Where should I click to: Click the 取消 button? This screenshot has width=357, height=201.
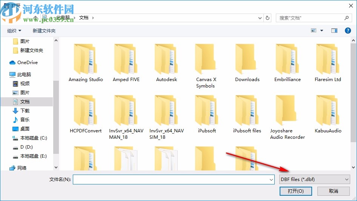[333, 191]
